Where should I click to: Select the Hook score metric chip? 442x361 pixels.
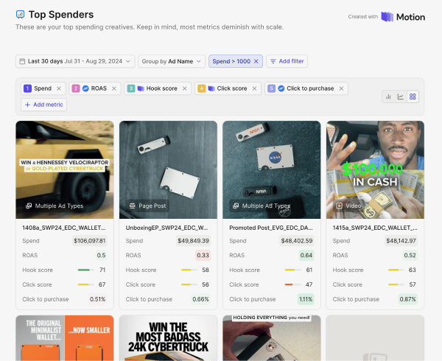coord(158,88)
